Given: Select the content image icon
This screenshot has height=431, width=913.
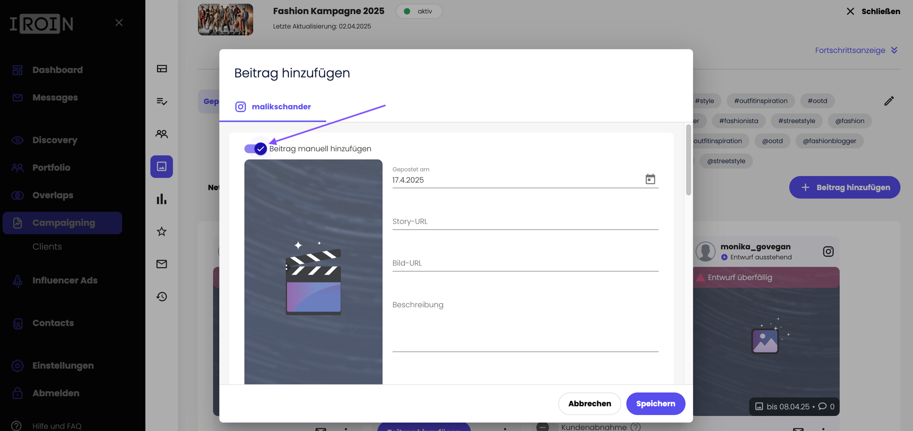Looking at the screenshot, I should pyautogui.click(x=161, y=166).
